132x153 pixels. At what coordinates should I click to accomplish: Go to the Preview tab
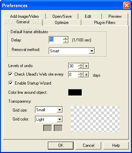115,16
